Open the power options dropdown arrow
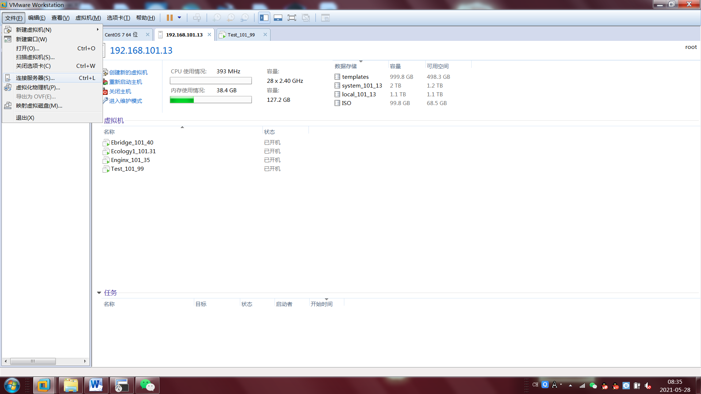The image size is (701, 394). [179, 18]
